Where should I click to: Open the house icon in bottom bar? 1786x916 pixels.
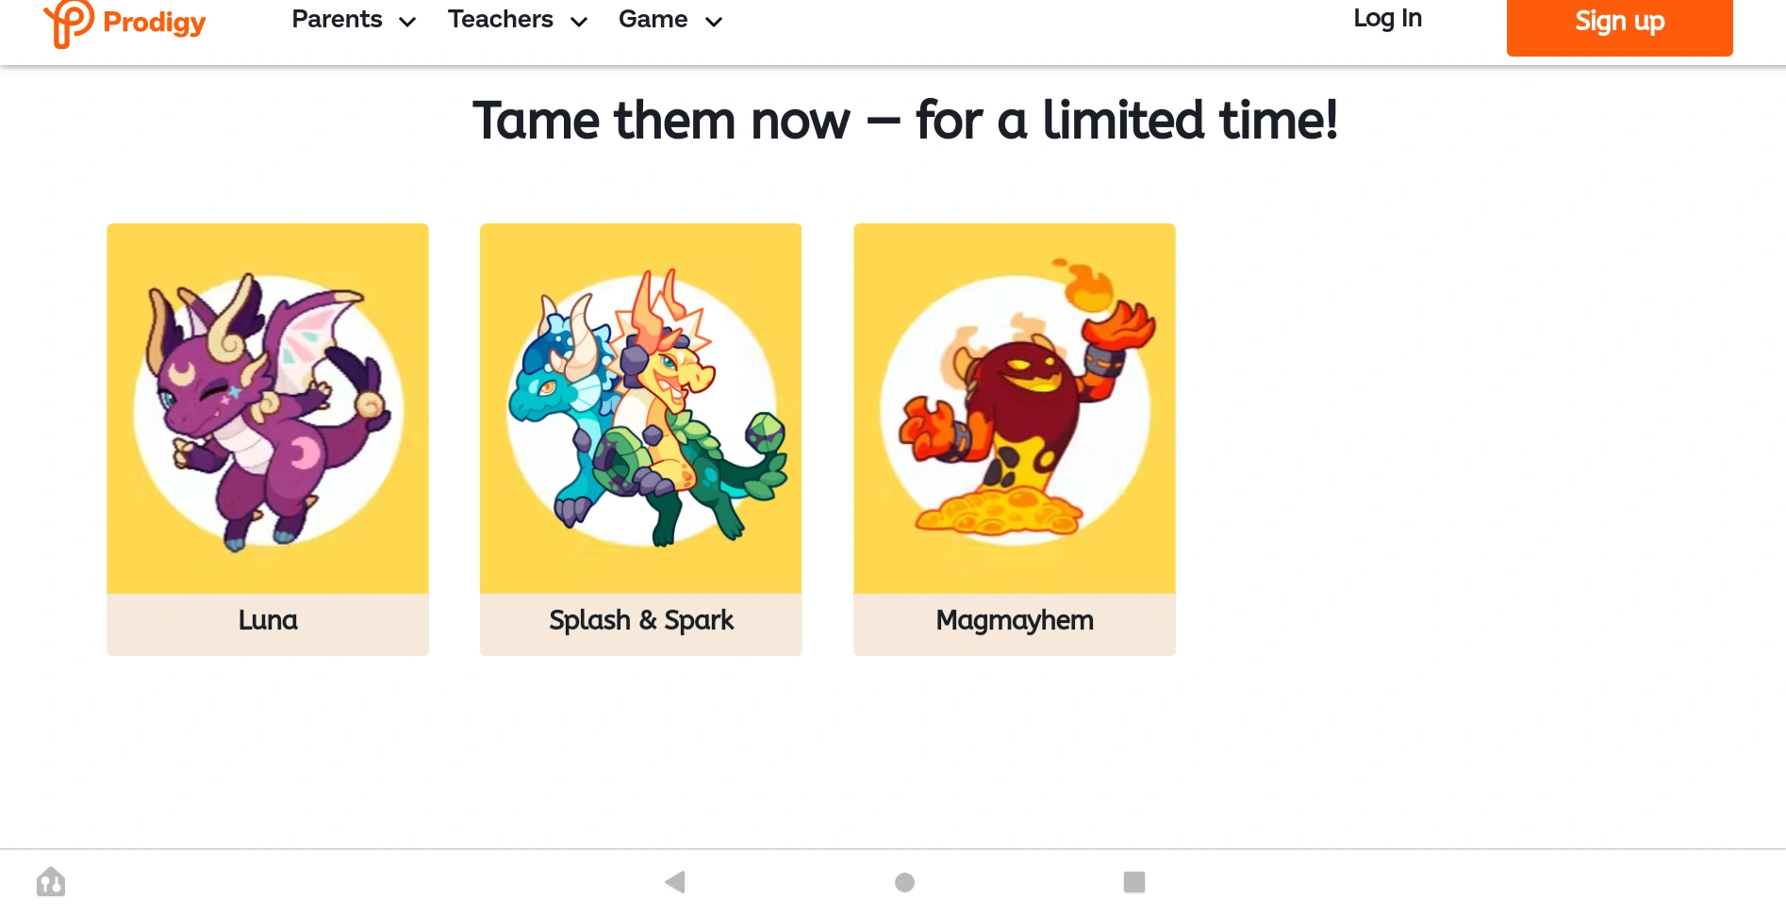51,882
